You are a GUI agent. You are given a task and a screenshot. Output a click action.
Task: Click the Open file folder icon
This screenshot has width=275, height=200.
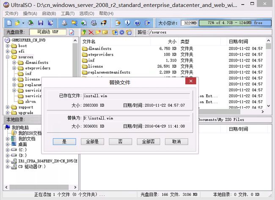tap(17, 23)
